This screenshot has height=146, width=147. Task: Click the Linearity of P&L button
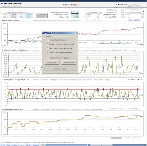point(51,63)
